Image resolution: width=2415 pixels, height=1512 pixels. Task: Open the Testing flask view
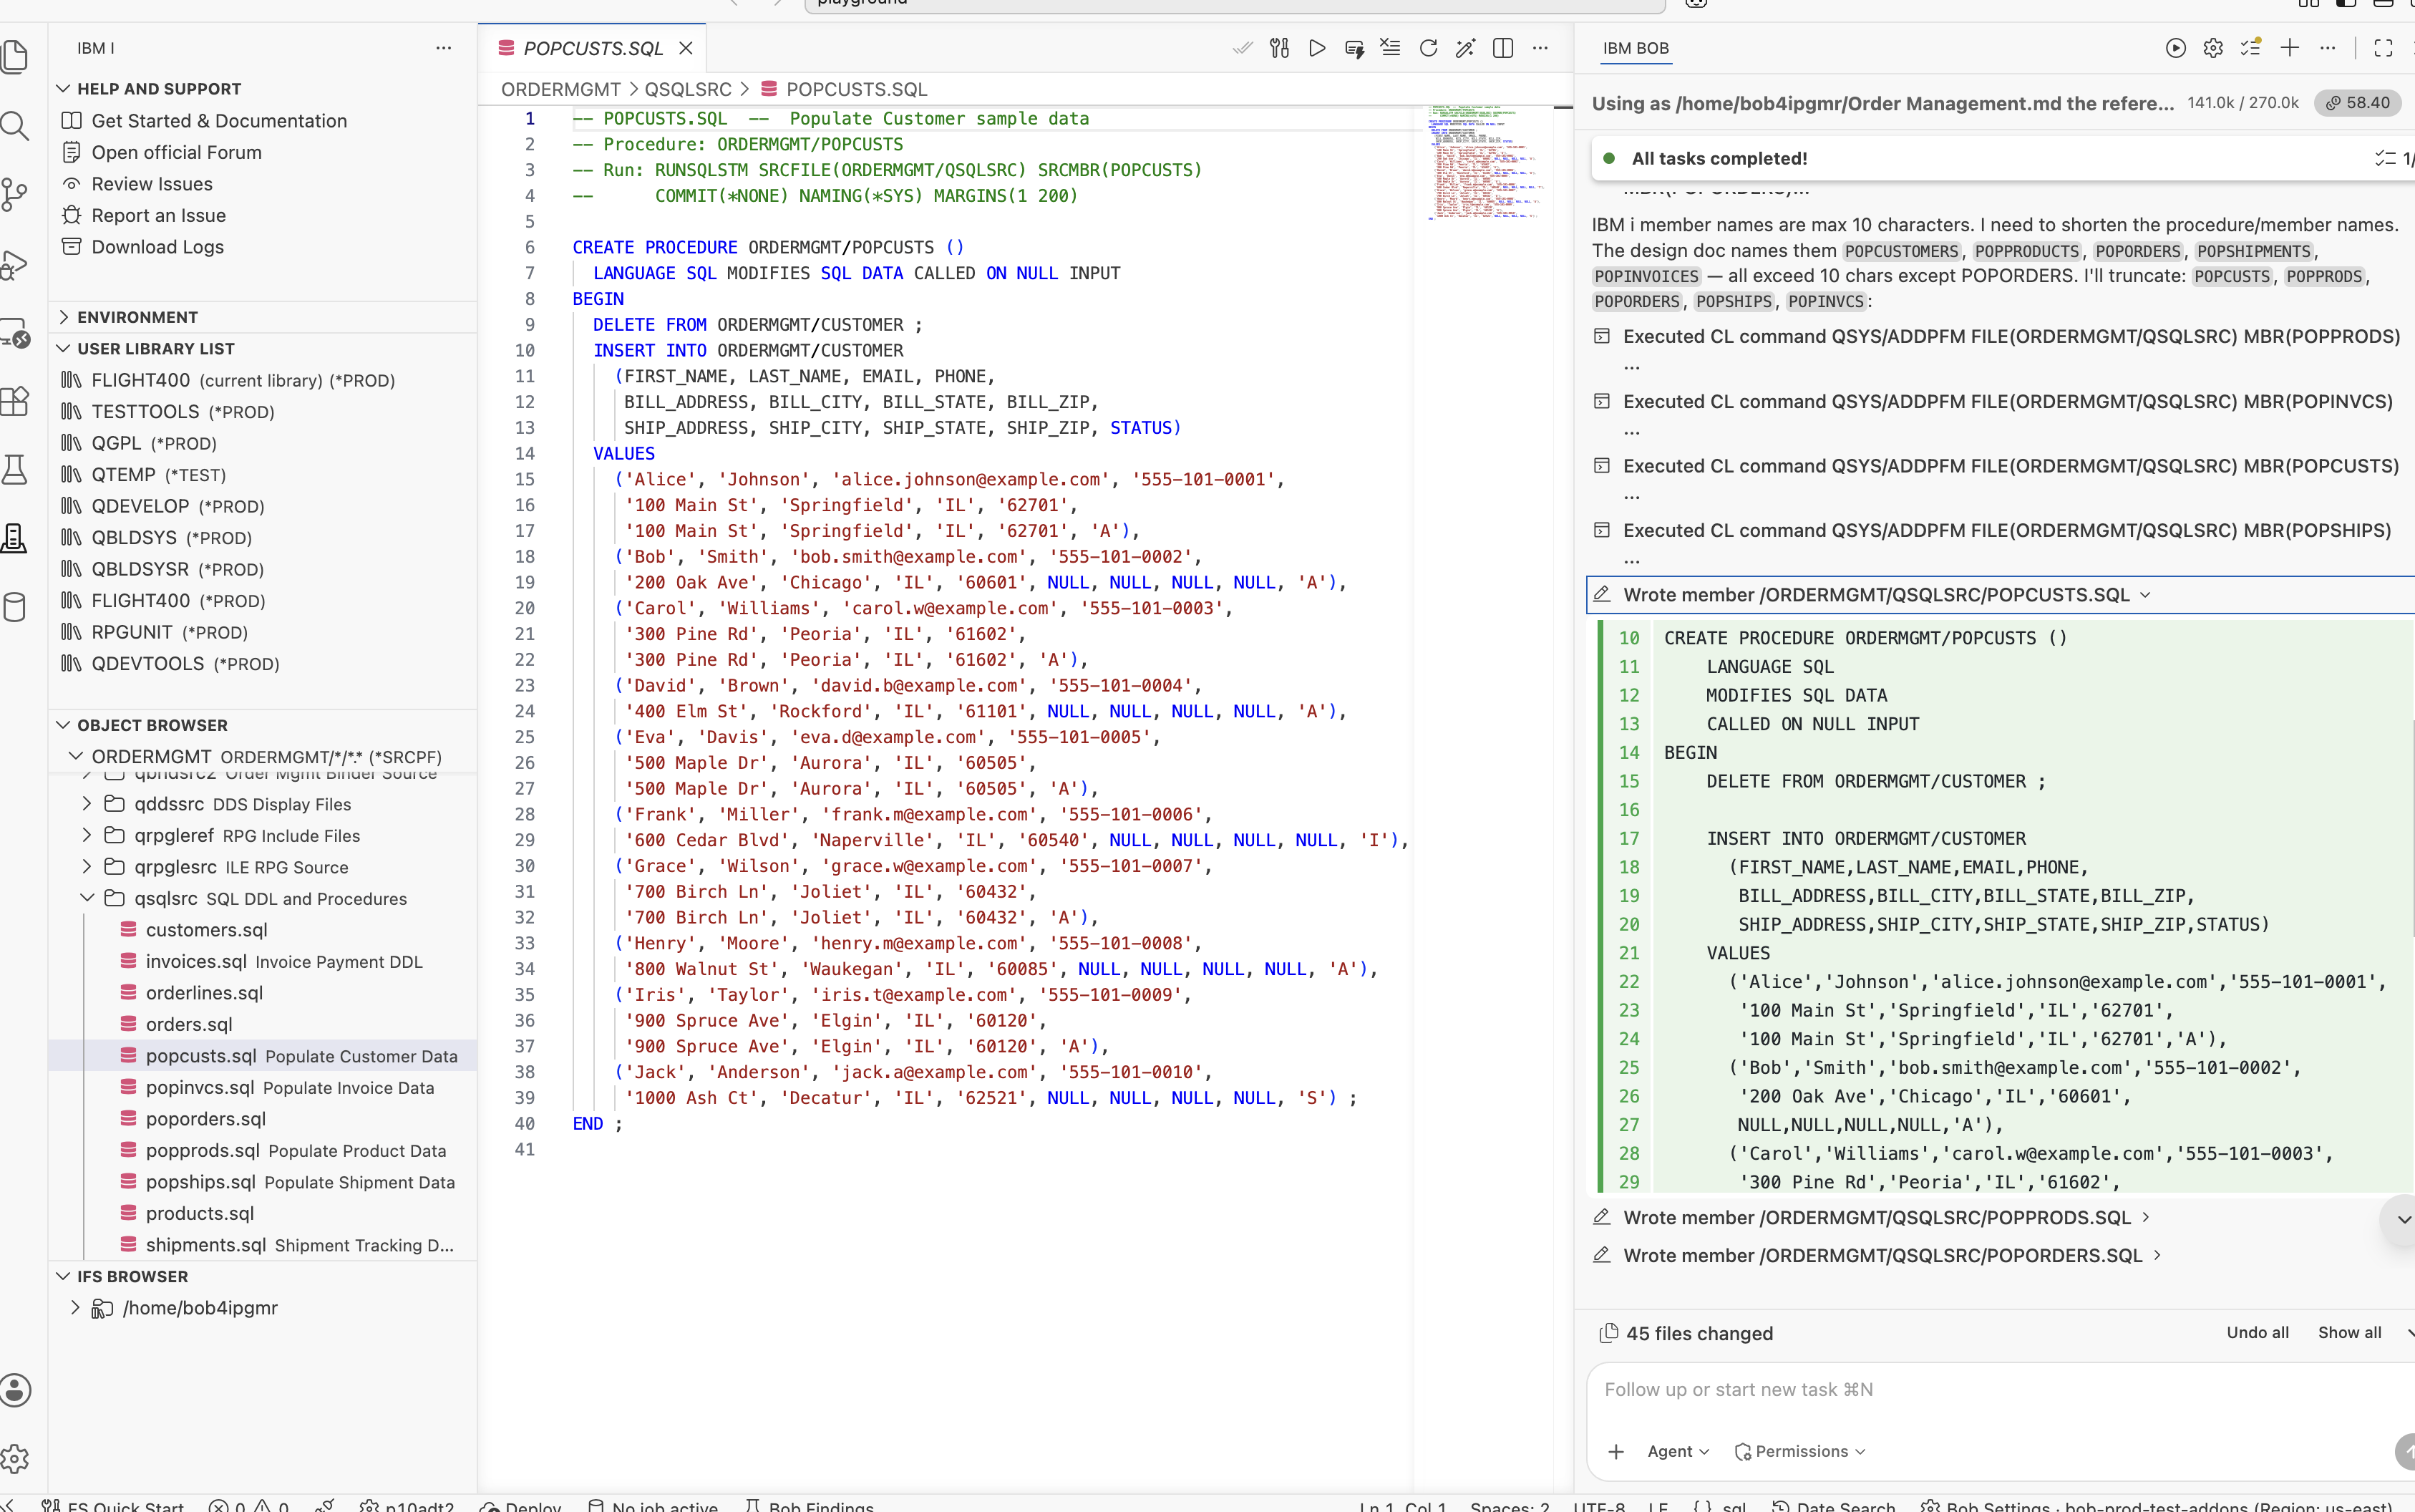[15, 470]
